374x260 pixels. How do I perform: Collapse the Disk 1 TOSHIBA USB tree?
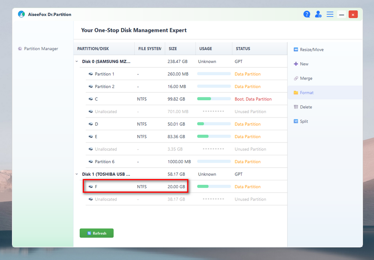coord(77,174)
